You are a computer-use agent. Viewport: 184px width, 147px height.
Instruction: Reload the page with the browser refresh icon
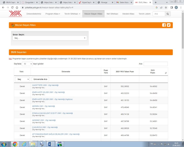(x=12, y=8)
